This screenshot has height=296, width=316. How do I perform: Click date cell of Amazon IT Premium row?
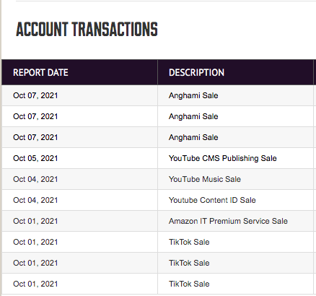pos(35,221)
